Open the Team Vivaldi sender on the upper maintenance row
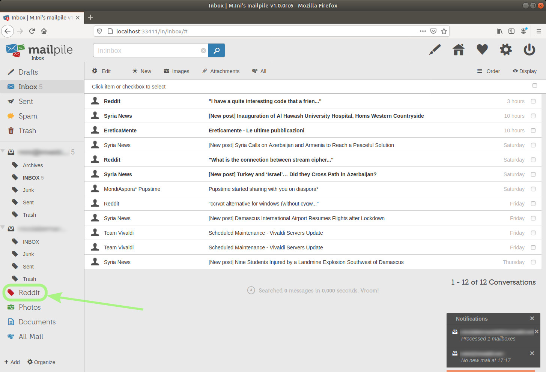 coord(119,233)
